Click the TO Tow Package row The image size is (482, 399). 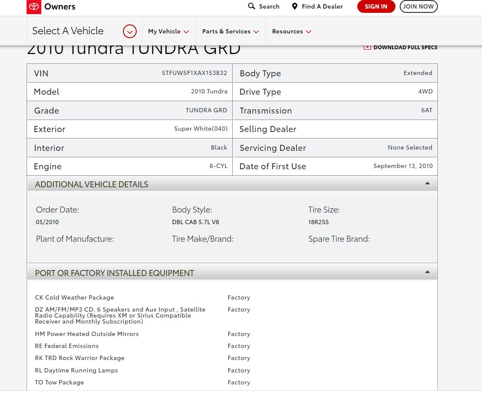coord(59,382)
